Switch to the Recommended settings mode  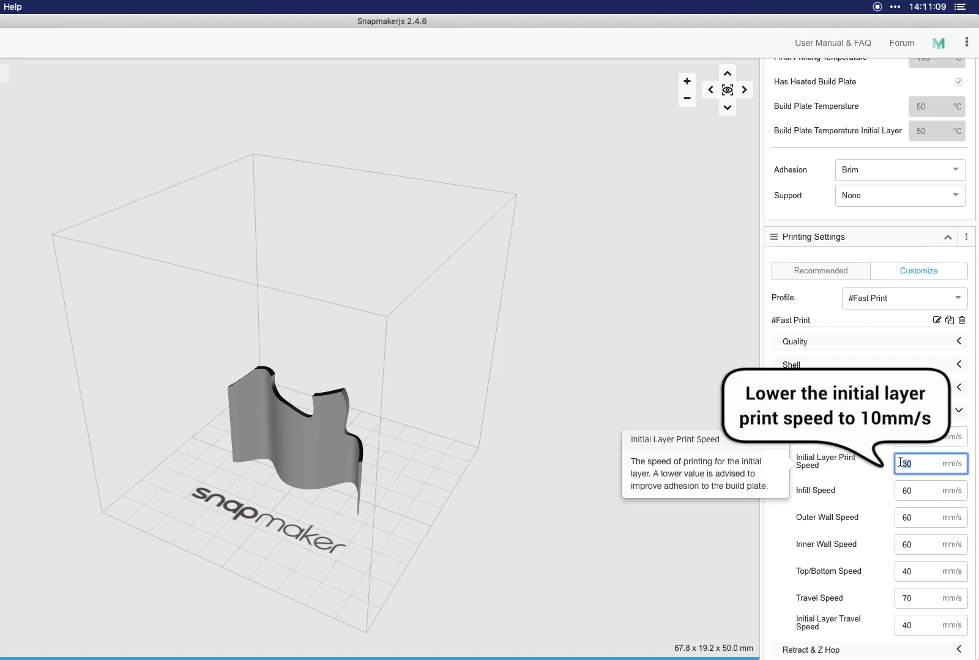(820, 270)
